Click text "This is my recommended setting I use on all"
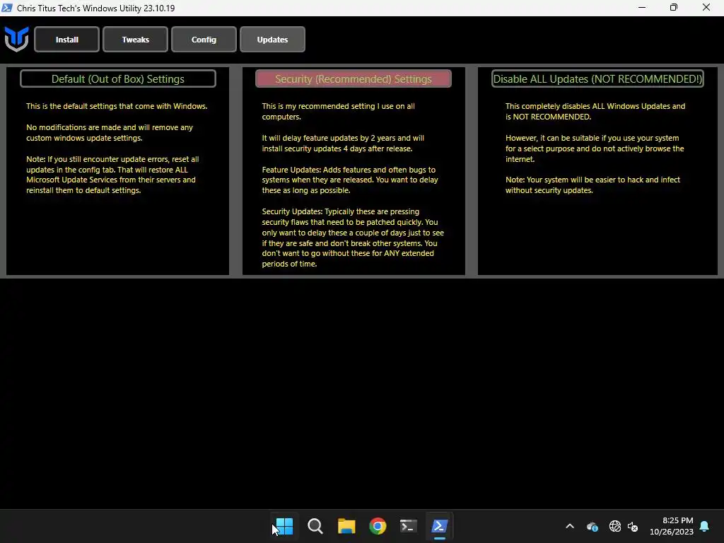This screenshot has width=724, height=543. (x=339, y=106)
